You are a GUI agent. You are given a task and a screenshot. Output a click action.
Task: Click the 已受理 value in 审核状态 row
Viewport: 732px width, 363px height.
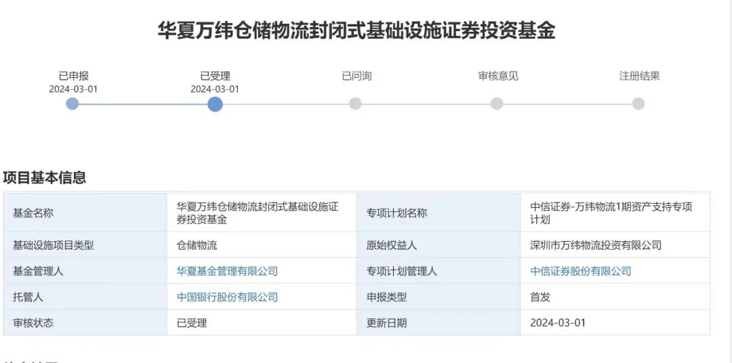(x=191, y=322)
